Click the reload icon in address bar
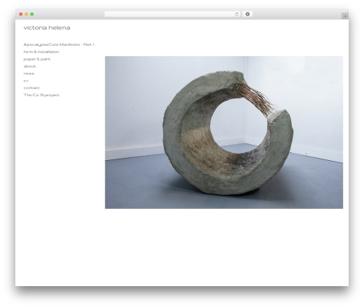364x308 pixels. click(237, 15)
